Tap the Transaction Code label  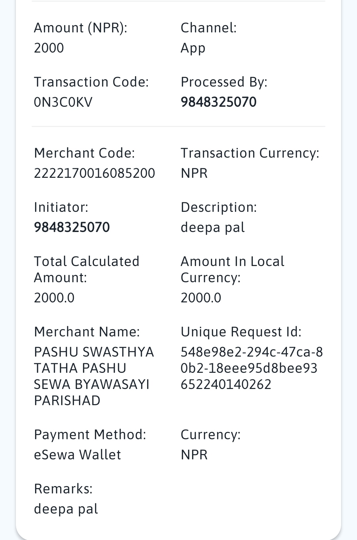tap(91, 82)
